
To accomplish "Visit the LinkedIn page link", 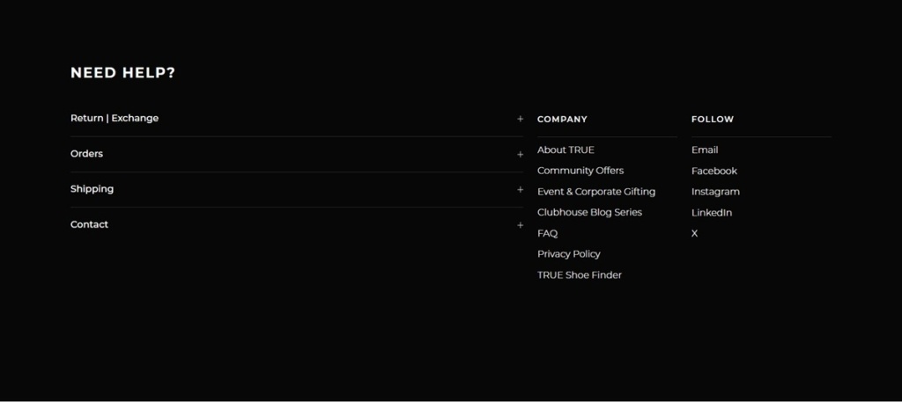I will click(x=712, y=213).
